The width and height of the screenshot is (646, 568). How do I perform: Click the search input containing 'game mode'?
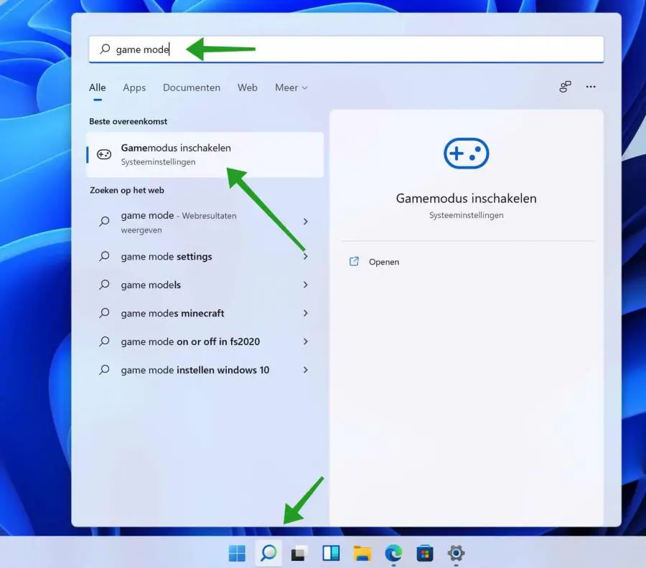(x=347, y=49)
